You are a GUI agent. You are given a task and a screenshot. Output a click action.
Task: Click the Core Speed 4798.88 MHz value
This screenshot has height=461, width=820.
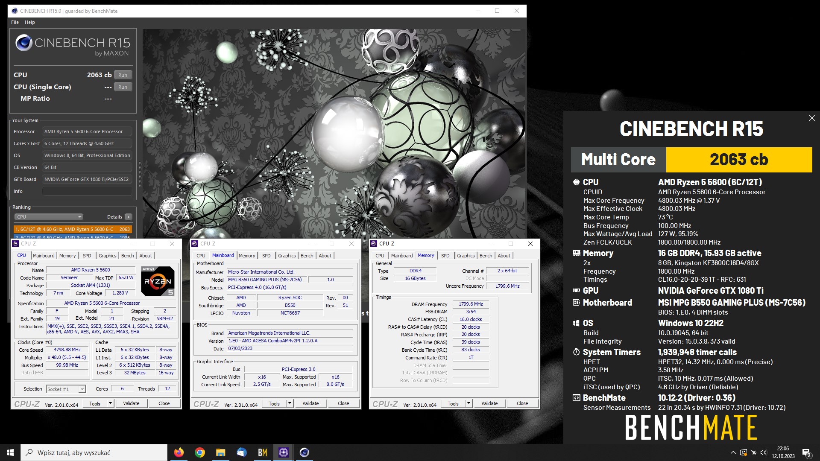(67, 350)
